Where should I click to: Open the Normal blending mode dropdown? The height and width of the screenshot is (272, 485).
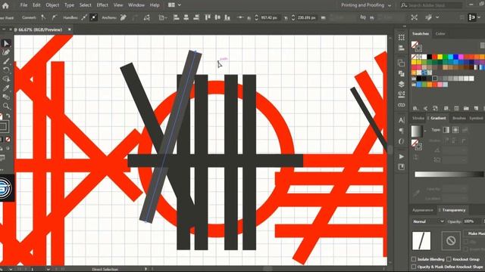pos(428,221)
